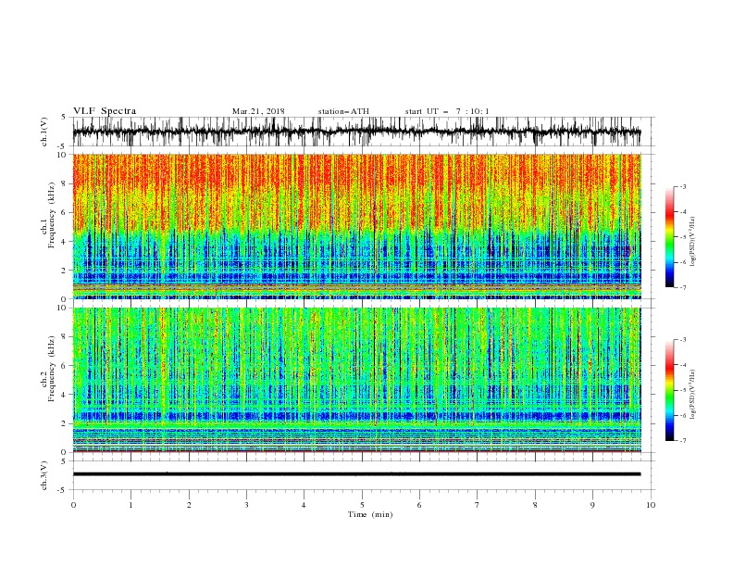Click the "ch.1(V)" waveform axis label

pos(44,132)
